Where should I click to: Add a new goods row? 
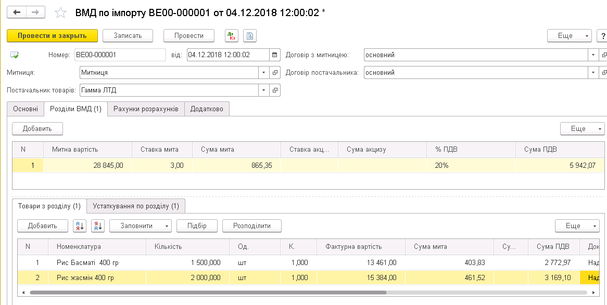tap(43, 226)
